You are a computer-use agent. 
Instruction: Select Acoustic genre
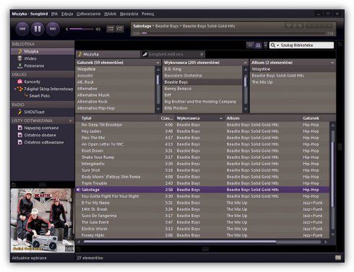pos(116,76)
